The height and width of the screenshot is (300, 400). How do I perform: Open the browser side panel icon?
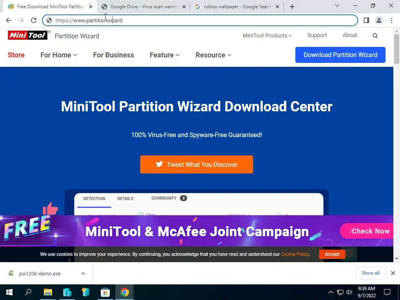tap(366, 20)
